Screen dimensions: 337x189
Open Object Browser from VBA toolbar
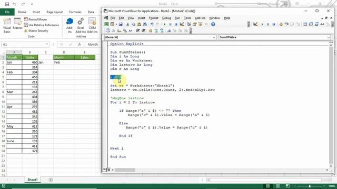tap(200, 24)
